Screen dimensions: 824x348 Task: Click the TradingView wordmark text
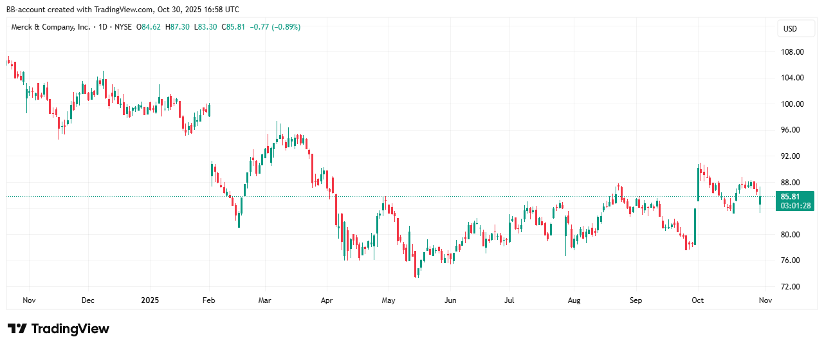70,329
